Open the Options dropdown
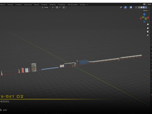 [x=146, y=11]
